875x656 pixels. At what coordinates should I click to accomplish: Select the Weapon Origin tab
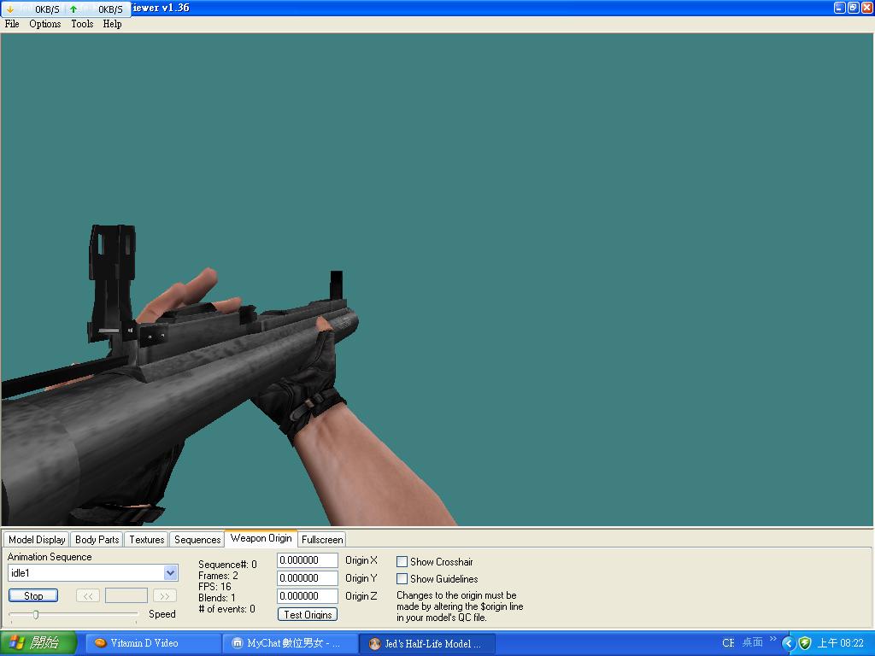[x=261, y=538]
